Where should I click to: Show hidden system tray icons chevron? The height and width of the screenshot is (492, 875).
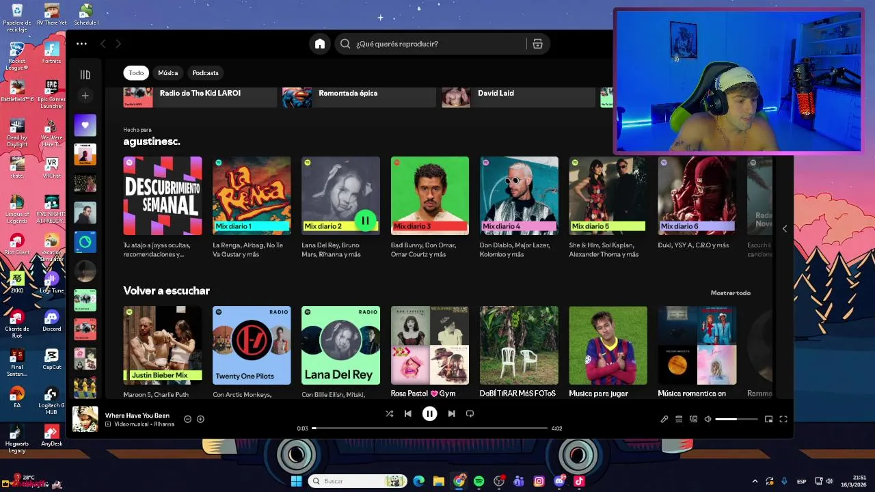click(755, 481)
